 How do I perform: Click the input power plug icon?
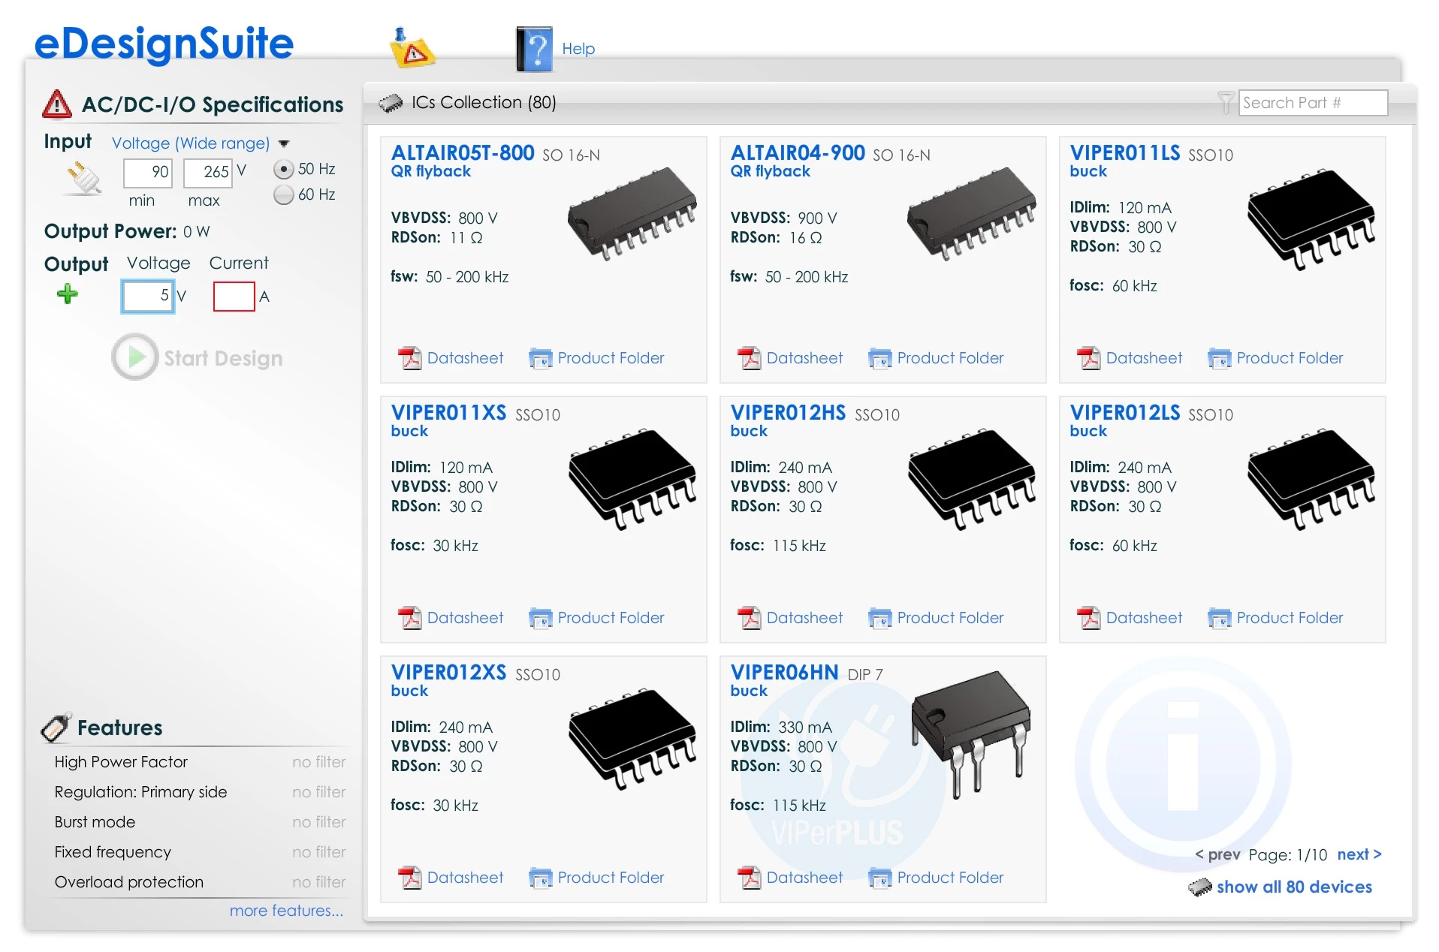point(83,179)
